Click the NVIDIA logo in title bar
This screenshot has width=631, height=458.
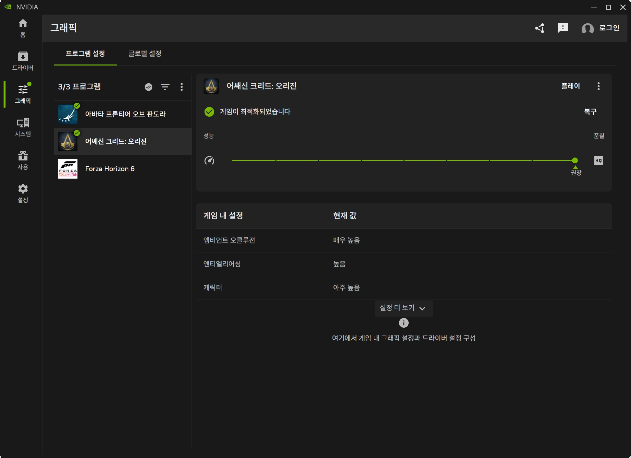pos(8,7)
